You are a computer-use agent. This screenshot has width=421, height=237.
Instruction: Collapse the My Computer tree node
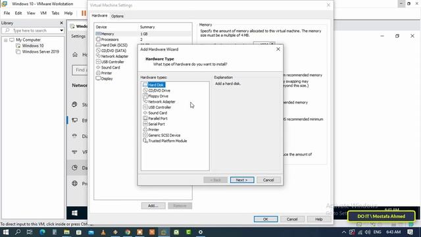pyautogui.click(x=6, y=40)
